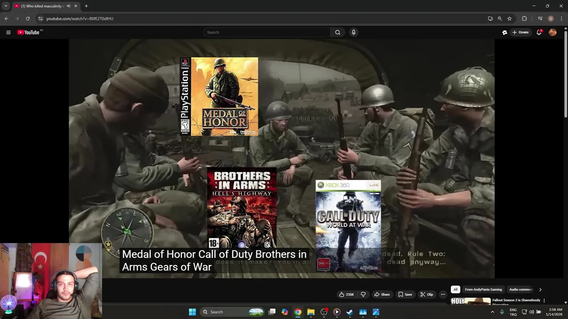Click the address bar URL
Image resolution: width=568 pixels, height=319 pixels.
[x=80, y=19]
